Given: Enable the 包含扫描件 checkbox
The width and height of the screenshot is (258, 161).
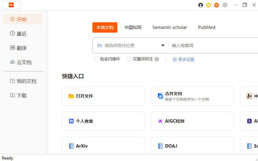Looking at the screenshot, I should [x=96, y=59].
